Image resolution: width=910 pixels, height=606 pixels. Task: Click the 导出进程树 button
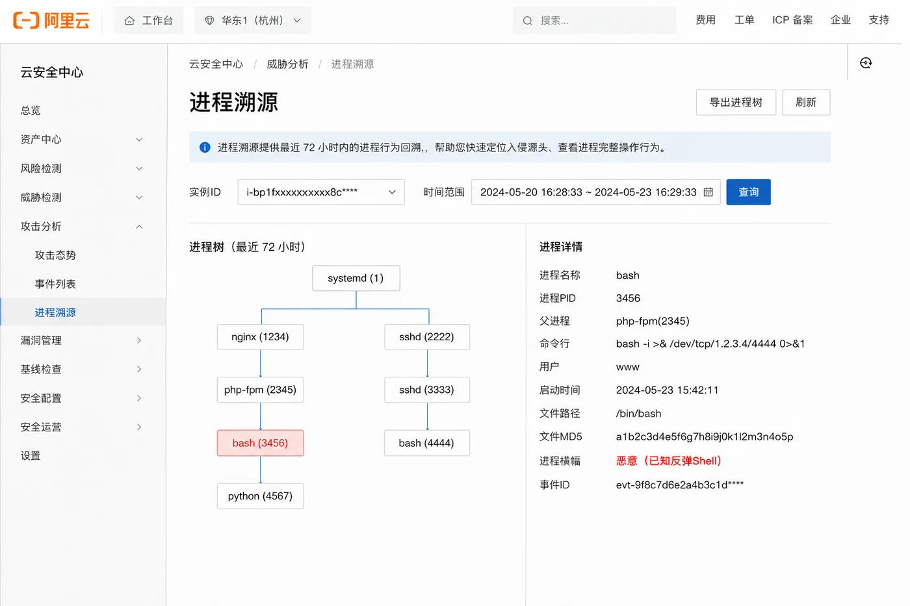pos(736,103)
